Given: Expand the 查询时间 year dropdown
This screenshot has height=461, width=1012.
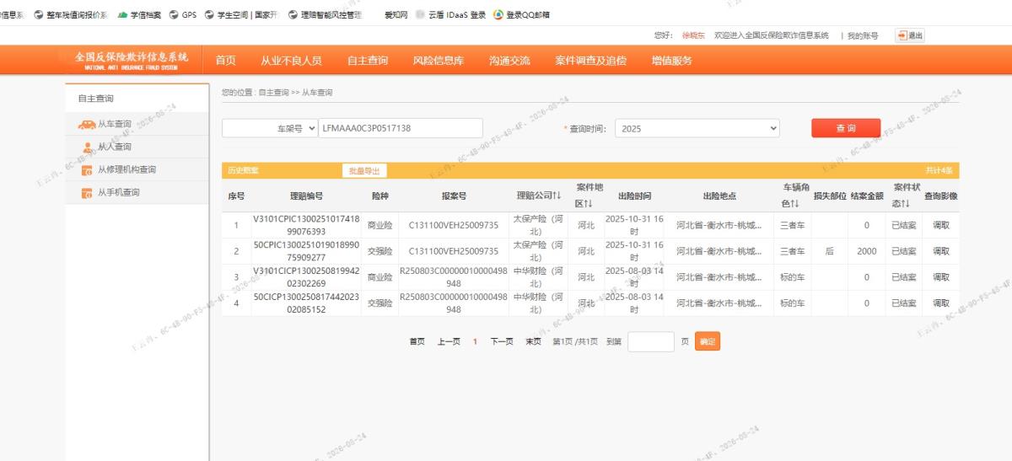Looking at the screenshot, I should 697,128.
